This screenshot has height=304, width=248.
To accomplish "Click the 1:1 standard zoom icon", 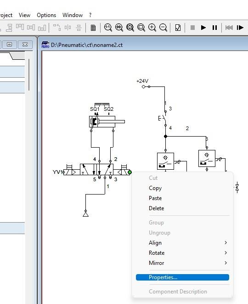I will click(x=108, y=28).
